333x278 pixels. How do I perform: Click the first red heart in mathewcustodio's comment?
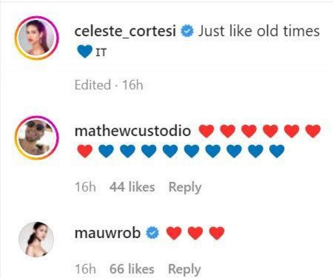(x=206, y=131)
